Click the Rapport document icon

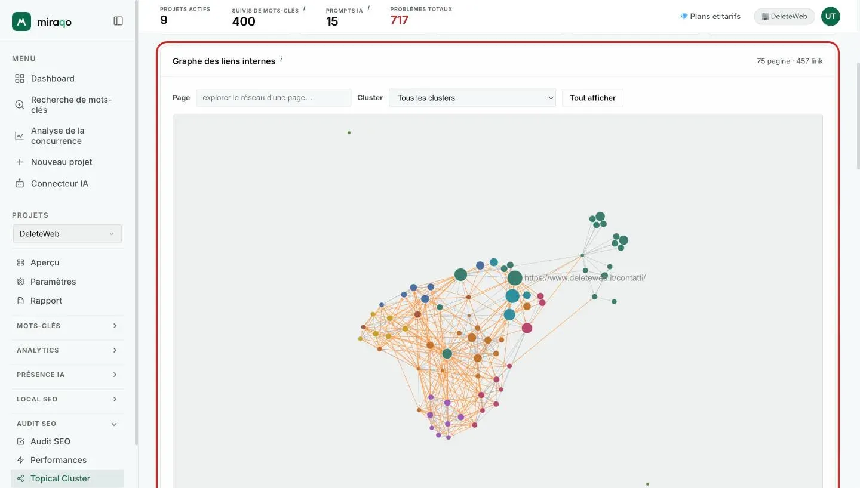pyautogui.click(x=21, y=301)
